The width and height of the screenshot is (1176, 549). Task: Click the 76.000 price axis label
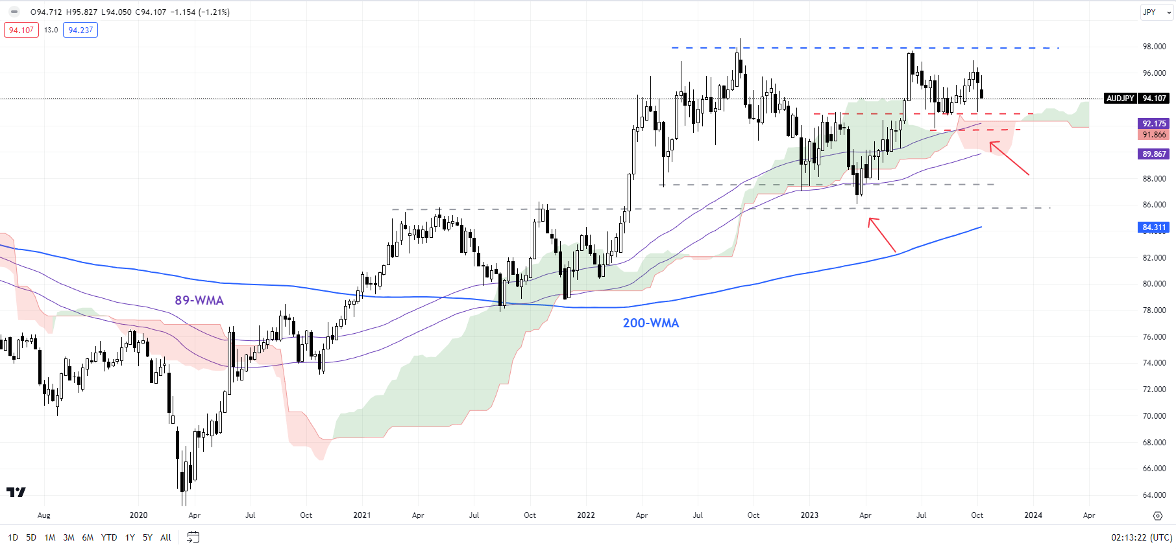point(1154,337)
